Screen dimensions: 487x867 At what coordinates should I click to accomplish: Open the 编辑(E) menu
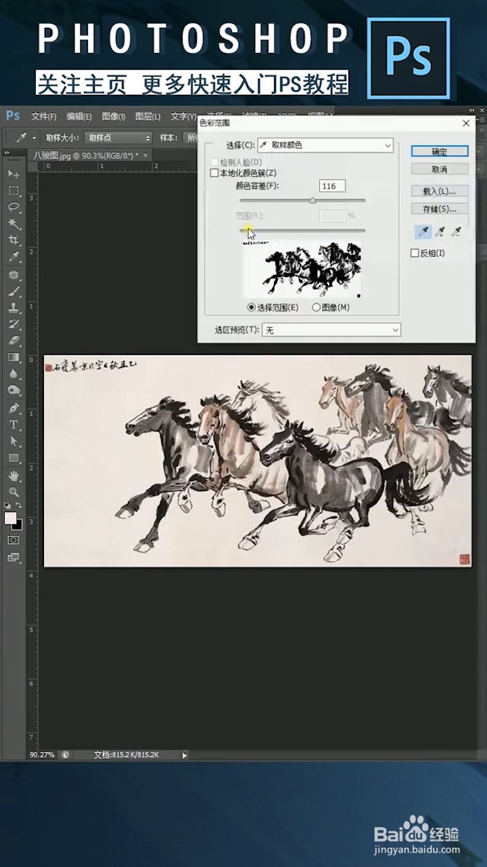click(79, 117)
